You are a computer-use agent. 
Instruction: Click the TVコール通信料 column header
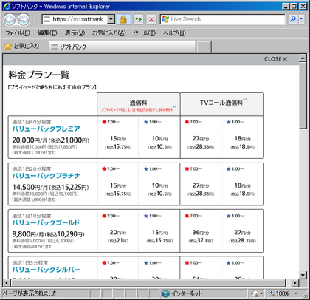coord(222,104)
